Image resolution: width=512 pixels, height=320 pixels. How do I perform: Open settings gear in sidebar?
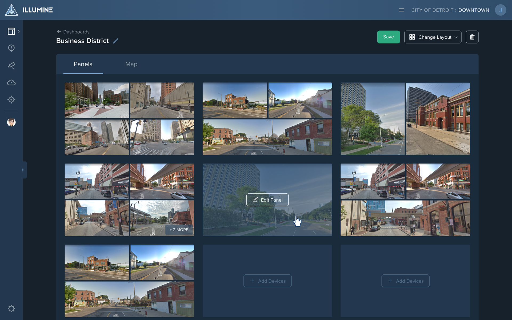pyautogui.click(x=11, y=309)
